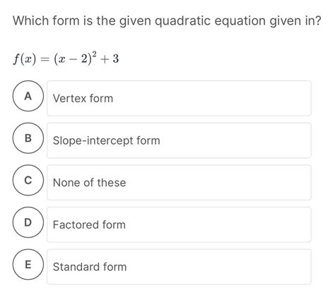Pick the Standard form answer text
335x299 pixels.
[x=90, y=267]
